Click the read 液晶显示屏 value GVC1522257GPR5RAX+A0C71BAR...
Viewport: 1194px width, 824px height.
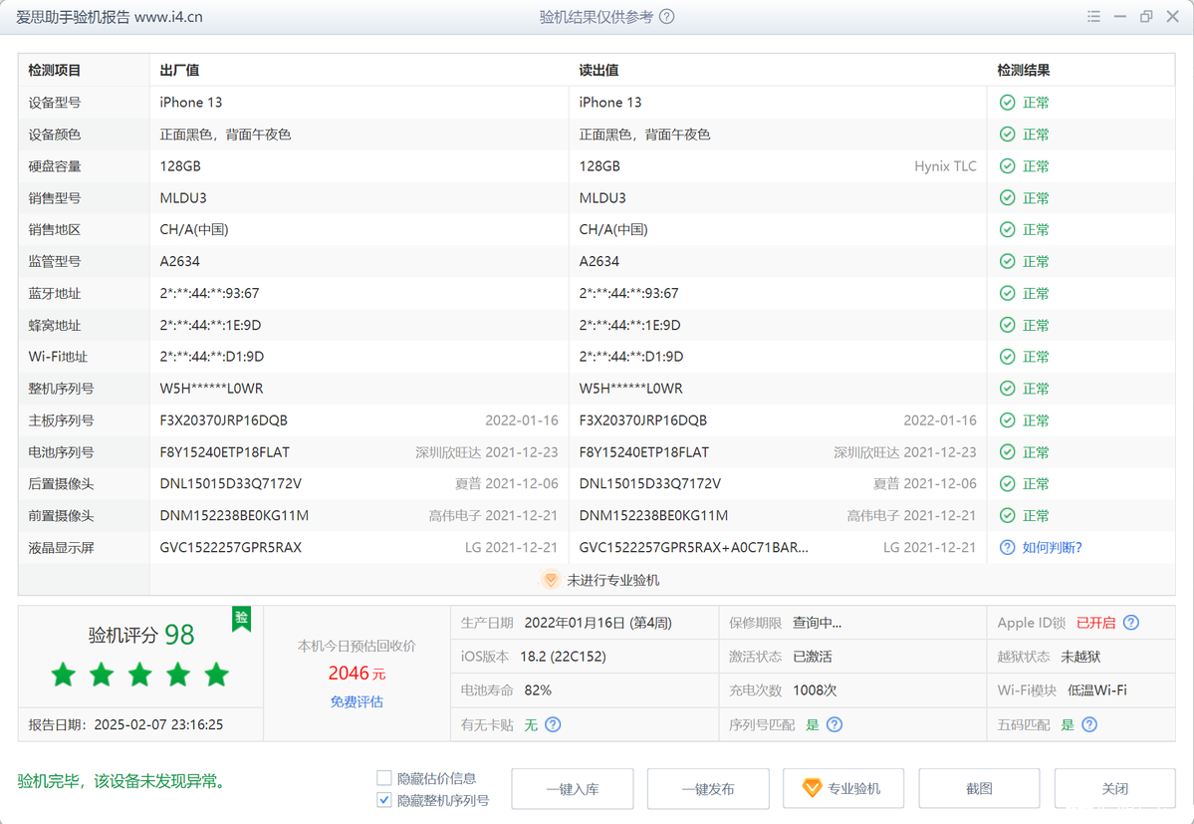point(694,548)
